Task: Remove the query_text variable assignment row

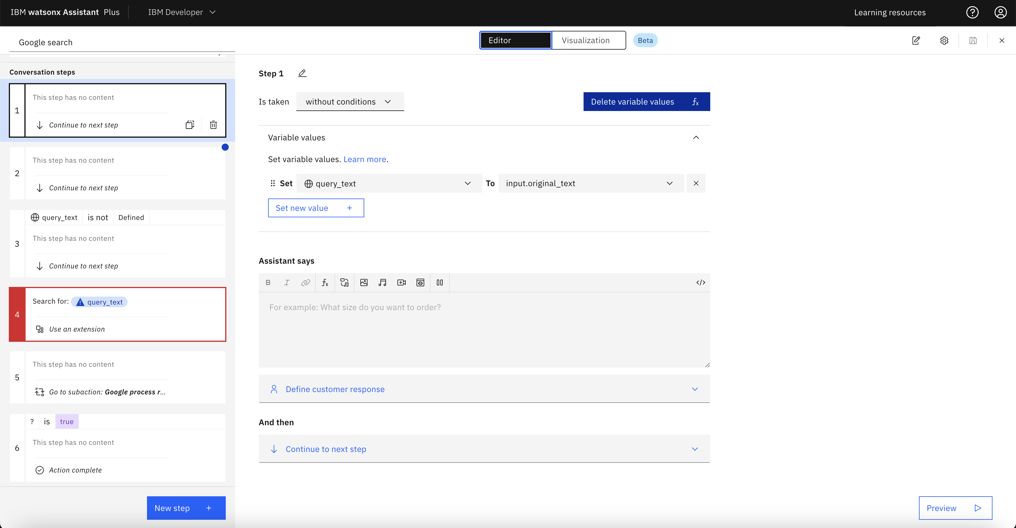Action: pyautogui.click(x=696, y=183)
